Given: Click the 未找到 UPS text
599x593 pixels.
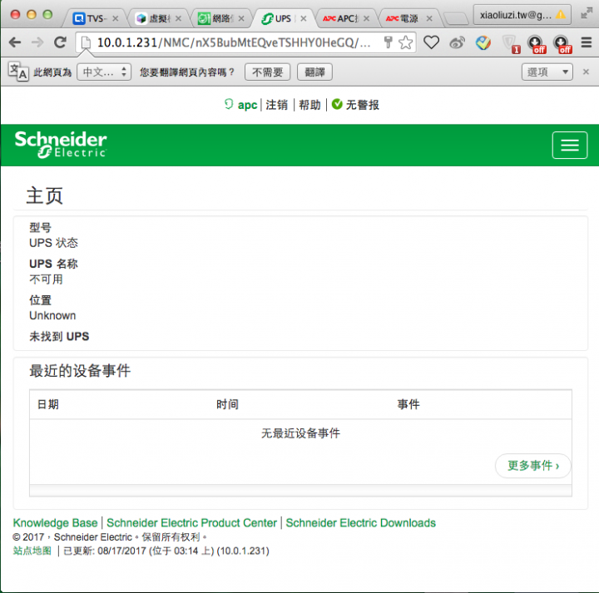Looking at the screenshot, I should coord(59,336).
